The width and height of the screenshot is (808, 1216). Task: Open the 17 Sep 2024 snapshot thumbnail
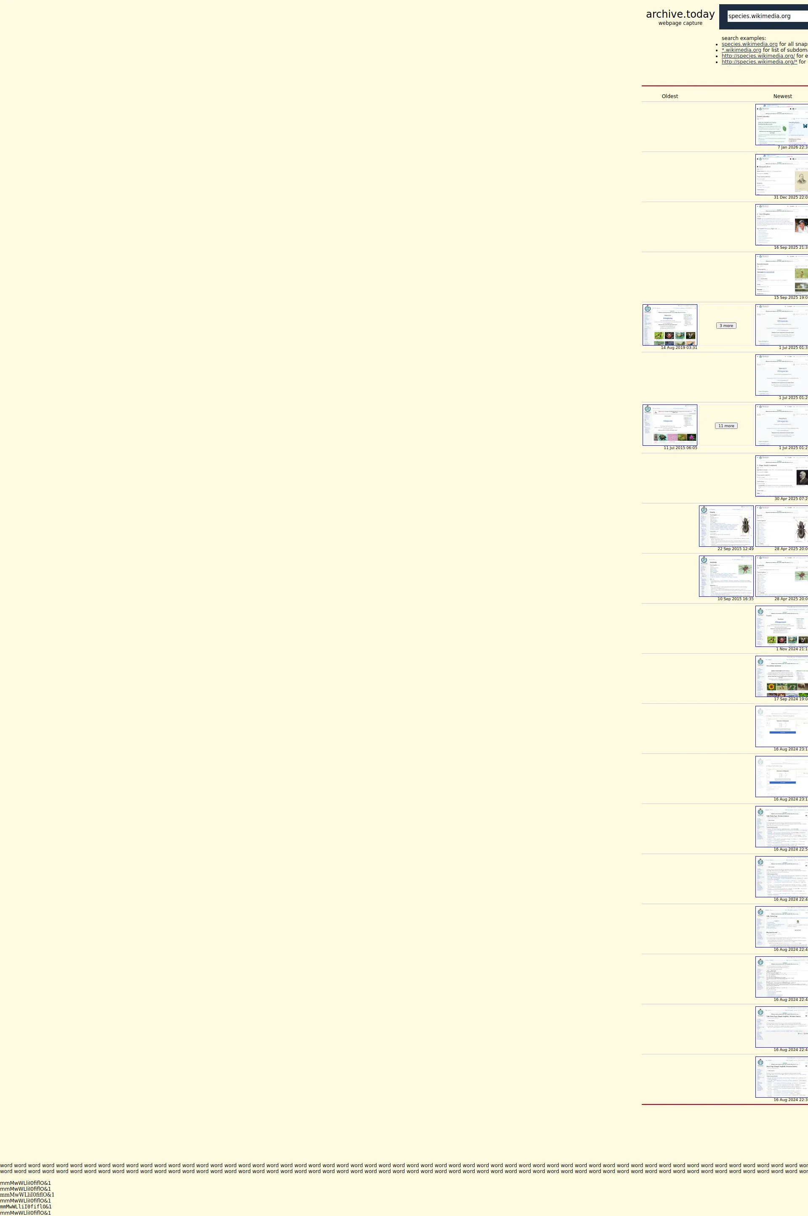click(x=781, y=676)
